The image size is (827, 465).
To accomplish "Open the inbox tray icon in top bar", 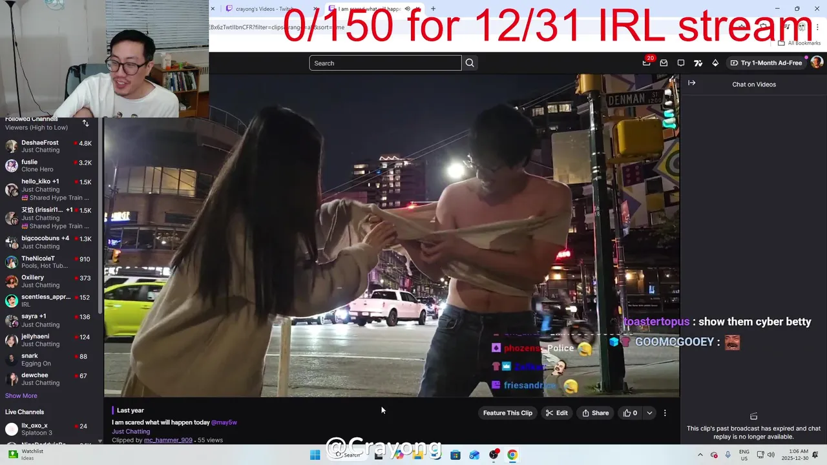I will [x=664, y=63].
